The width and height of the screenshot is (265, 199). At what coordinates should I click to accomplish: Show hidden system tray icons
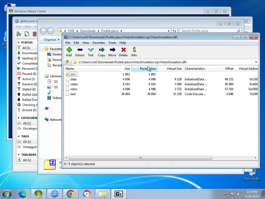click(x=220, y=194)
